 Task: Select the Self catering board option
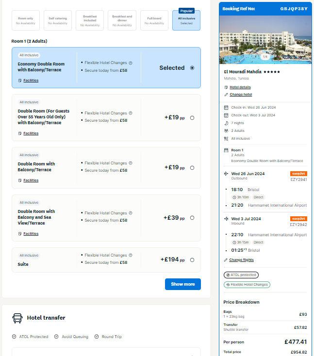click(58, 20)
